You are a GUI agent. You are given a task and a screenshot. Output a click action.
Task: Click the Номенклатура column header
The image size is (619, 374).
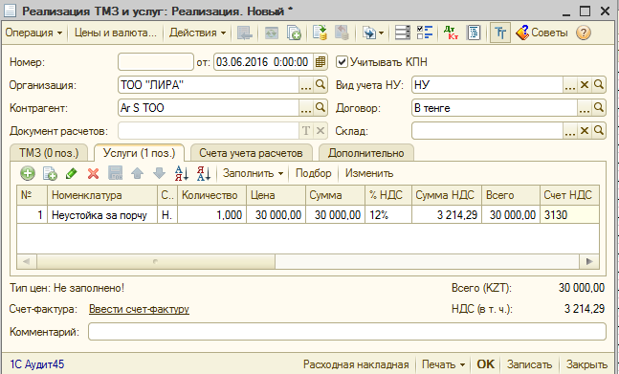[x=102, y=195]
